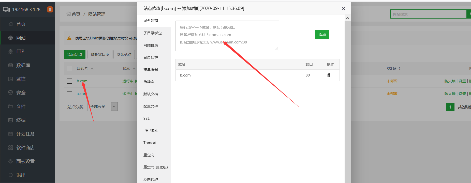Click the grid icon next to 软件商店

coord(10,148)
